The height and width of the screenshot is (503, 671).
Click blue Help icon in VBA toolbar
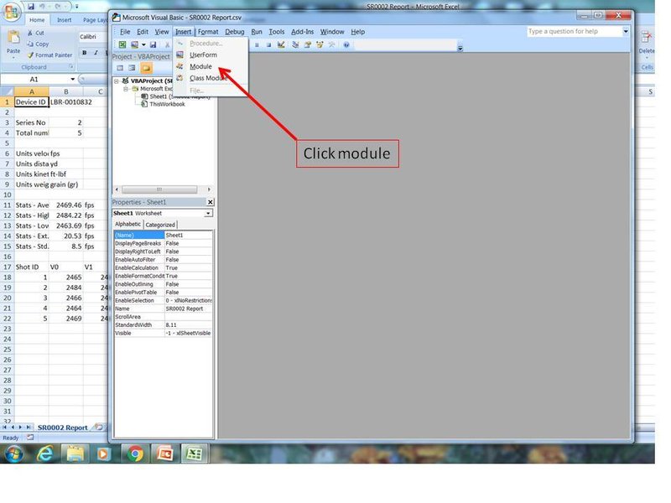coord(346,44)
